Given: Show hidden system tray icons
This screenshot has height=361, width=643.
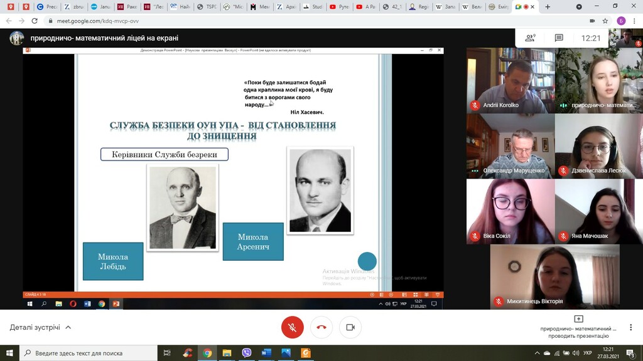Looking at the screenshot, I should pos(538,353).
